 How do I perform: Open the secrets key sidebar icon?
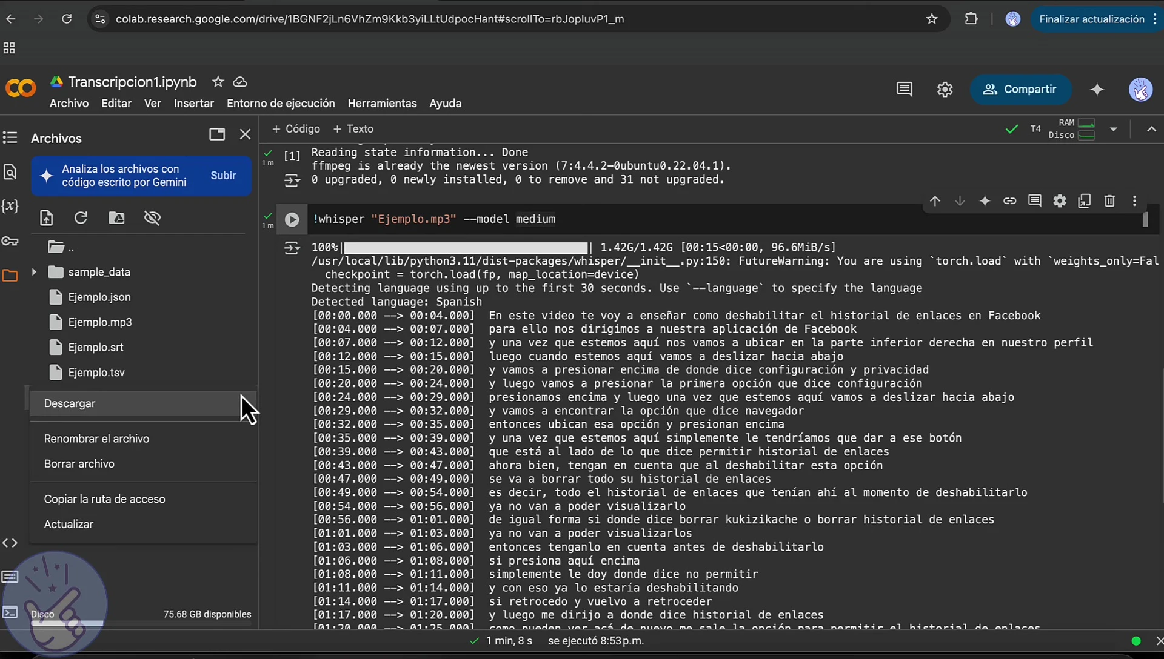click(10, 241)
